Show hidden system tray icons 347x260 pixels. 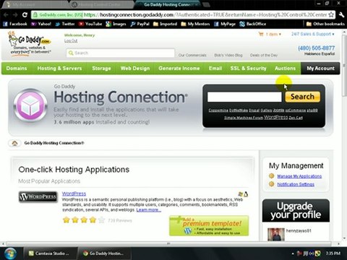pyautogui.click(x=293, y=253)
